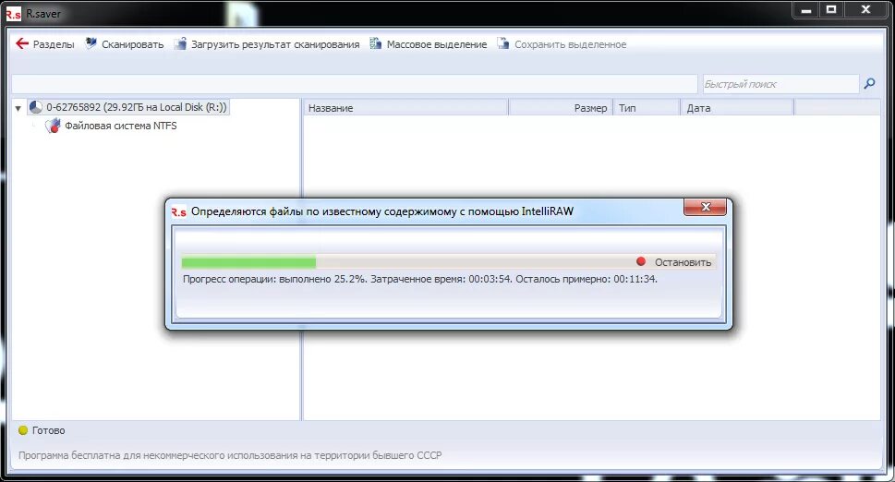Close the R.saver main window
The height and width of the screenshot is (482, 895).
pos(865,10)
